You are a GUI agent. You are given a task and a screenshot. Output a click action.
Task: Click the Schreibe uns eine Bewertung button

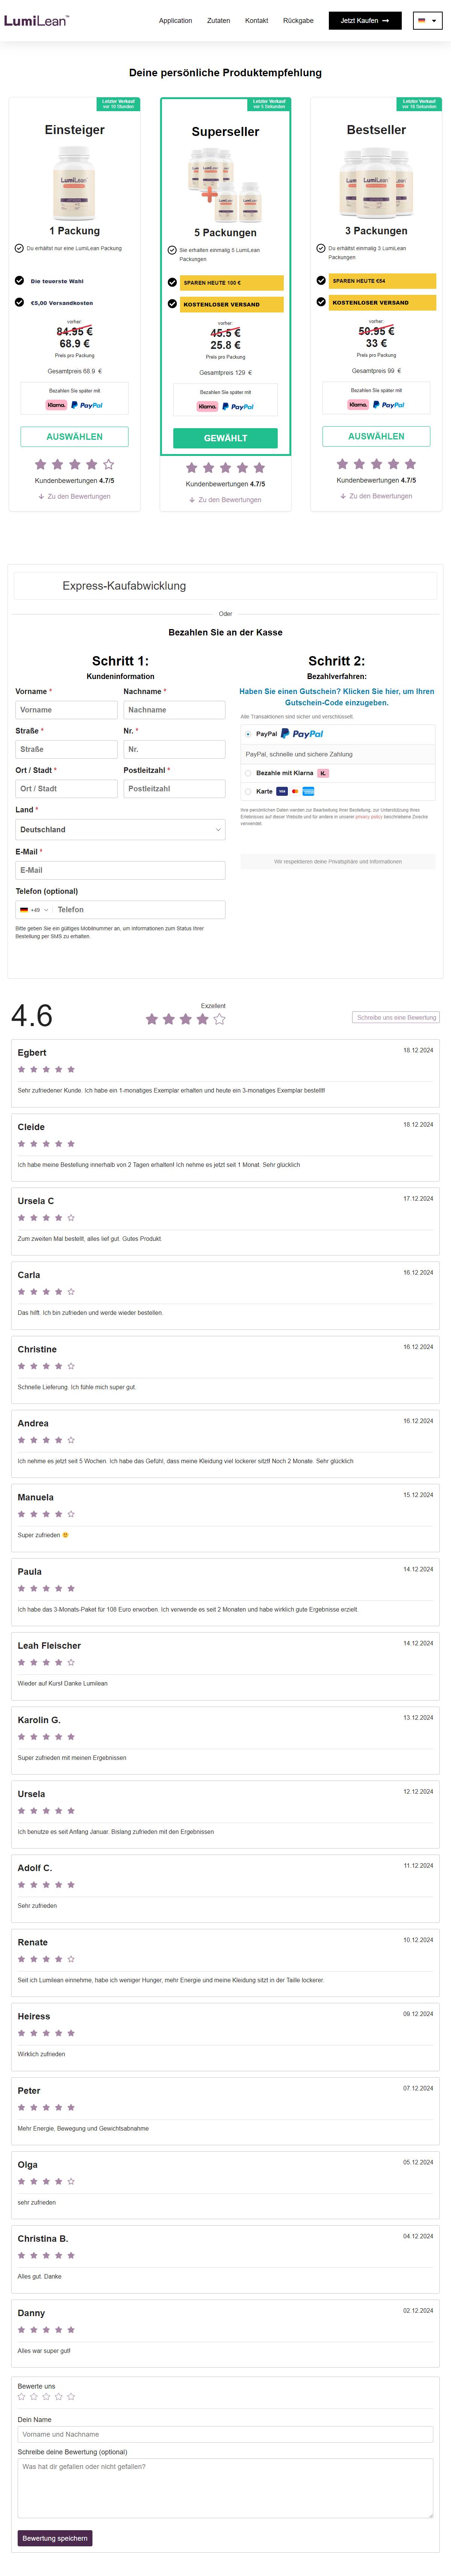point(397,1017)
